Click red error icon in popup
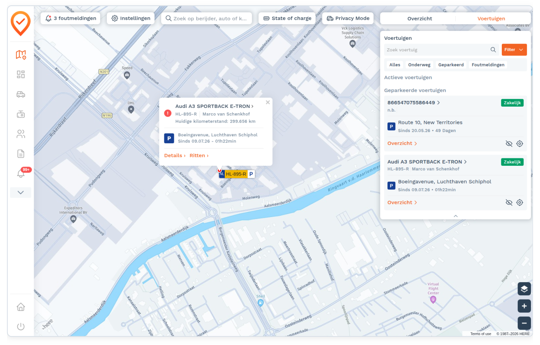The width and height of the screenshot is (540, 345). [168, 113]
